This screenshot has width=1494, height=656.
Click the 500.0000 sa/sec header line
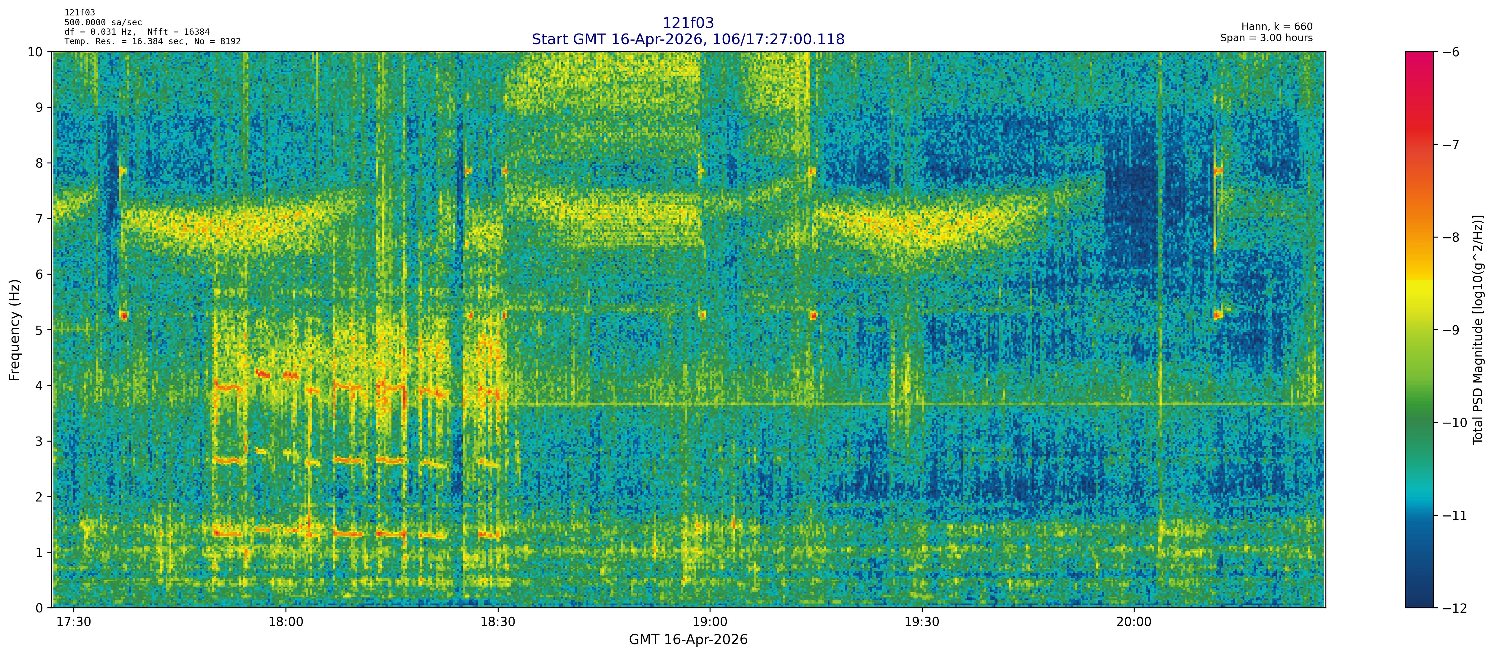coord(103,23)
